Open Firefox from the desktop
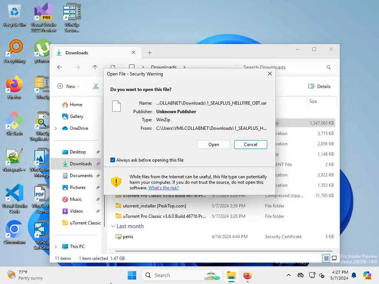The image size is (379, 284). [x=14, y=87]
